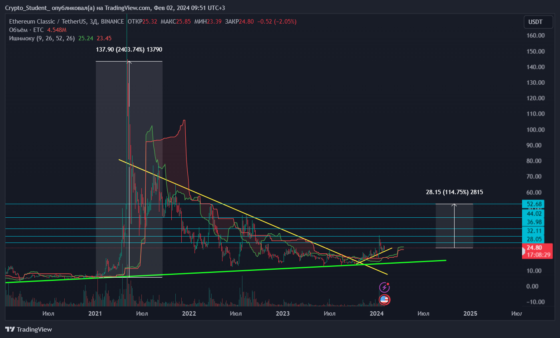This screenshot has width=560, height=338.
Task: Click the 160.00 price axis label
Action: (536, 36)
